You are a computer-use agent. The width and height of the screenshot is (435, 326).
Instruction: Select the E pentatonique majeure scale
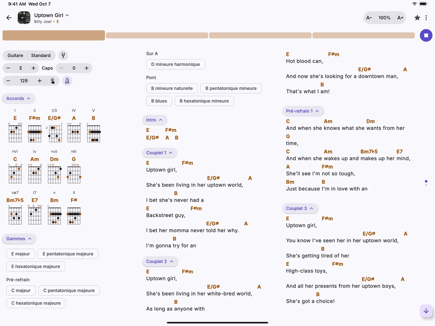tap(68, 254)
